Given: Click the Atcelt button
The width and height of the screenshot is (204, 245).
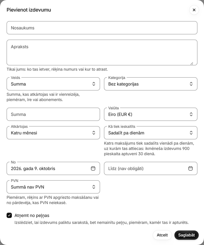Looking at the screenshot, I should point(162,235).
